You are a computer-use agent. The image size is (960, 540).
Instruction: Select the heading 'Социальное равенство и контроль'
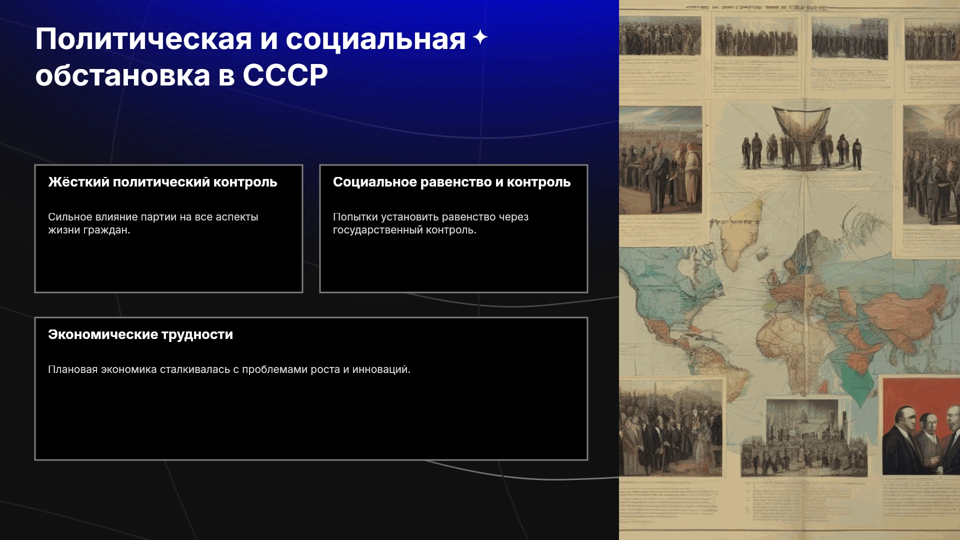[451, 182]
